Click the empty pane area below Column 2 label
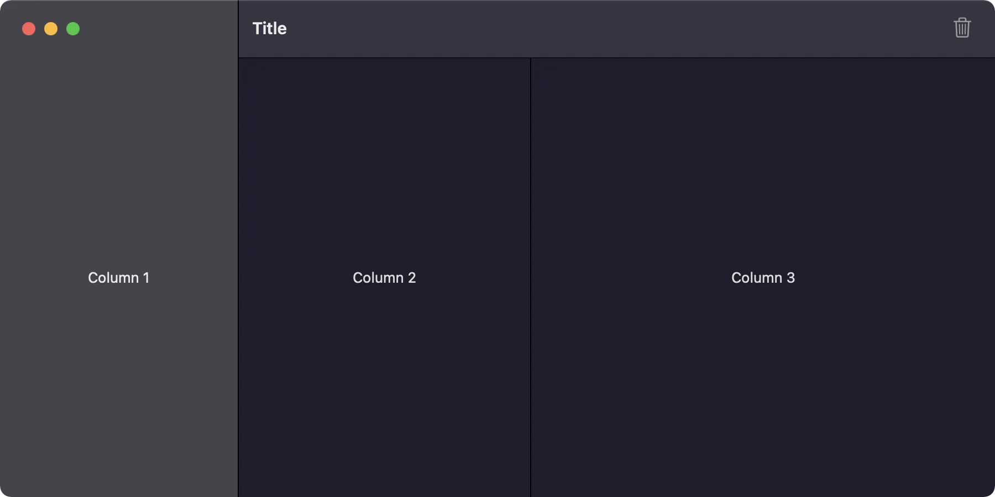This screenshot has height=497, width=995. [384, 398]
